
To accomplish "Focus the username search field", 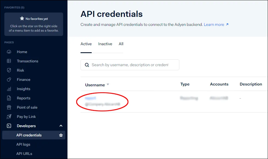I will click(x=130, y=65).
